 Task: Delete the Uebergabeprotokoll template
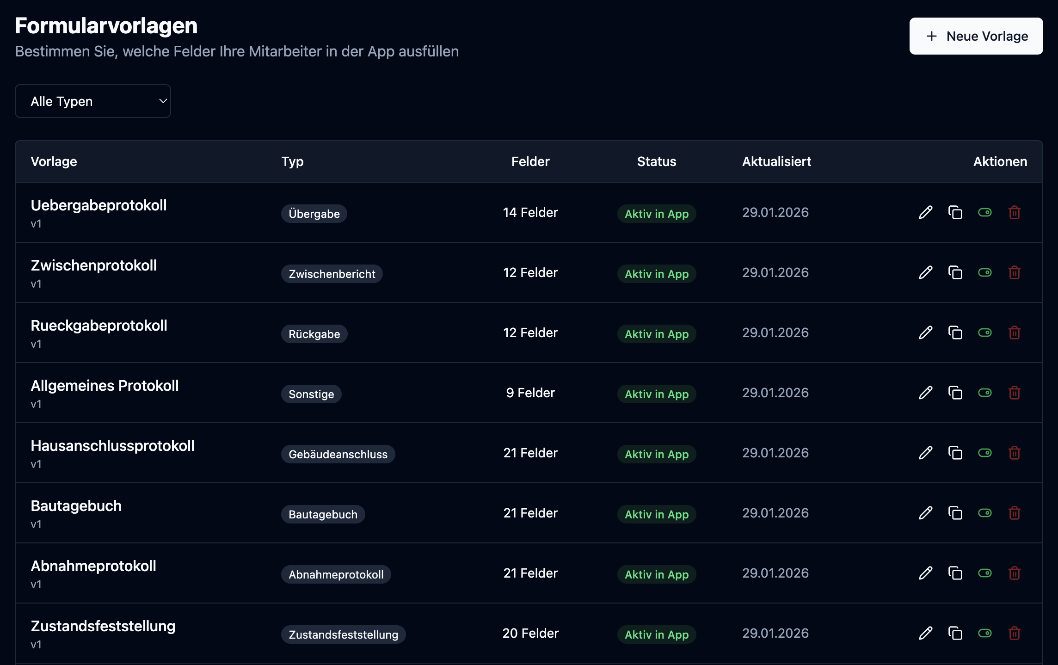pyautogui.click(x=1014, y=212)
